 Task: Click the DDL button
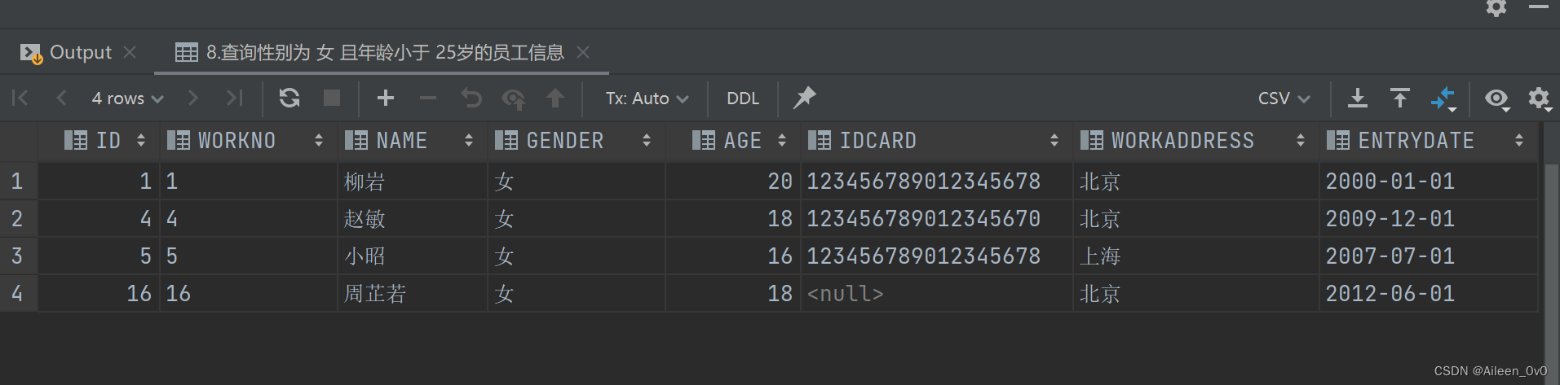(742, 98)
